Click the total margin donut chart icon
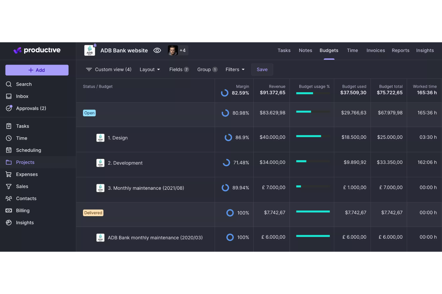The width and height of the screenshot is (442, 294). 225,93
